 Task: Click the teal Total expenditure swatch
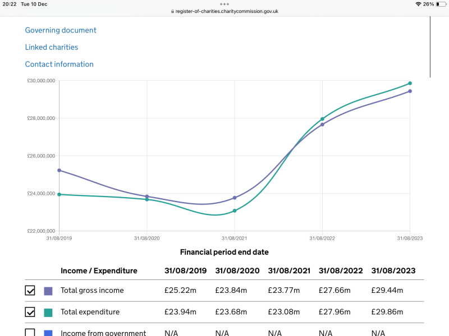(x=48, y=312)
